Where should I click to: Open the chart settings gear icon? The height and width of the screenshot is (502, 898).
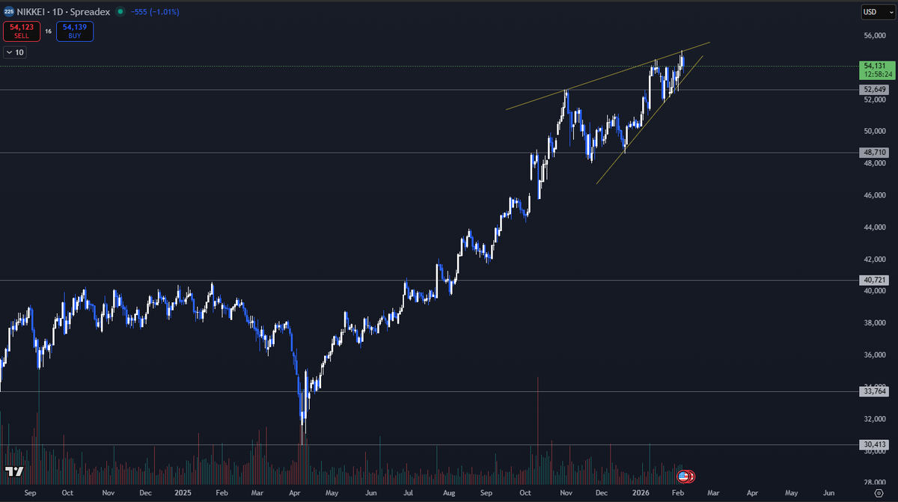click(x=878, y=494)
